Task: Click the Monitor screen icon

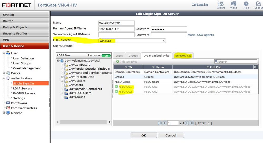Action: point(8,113)
